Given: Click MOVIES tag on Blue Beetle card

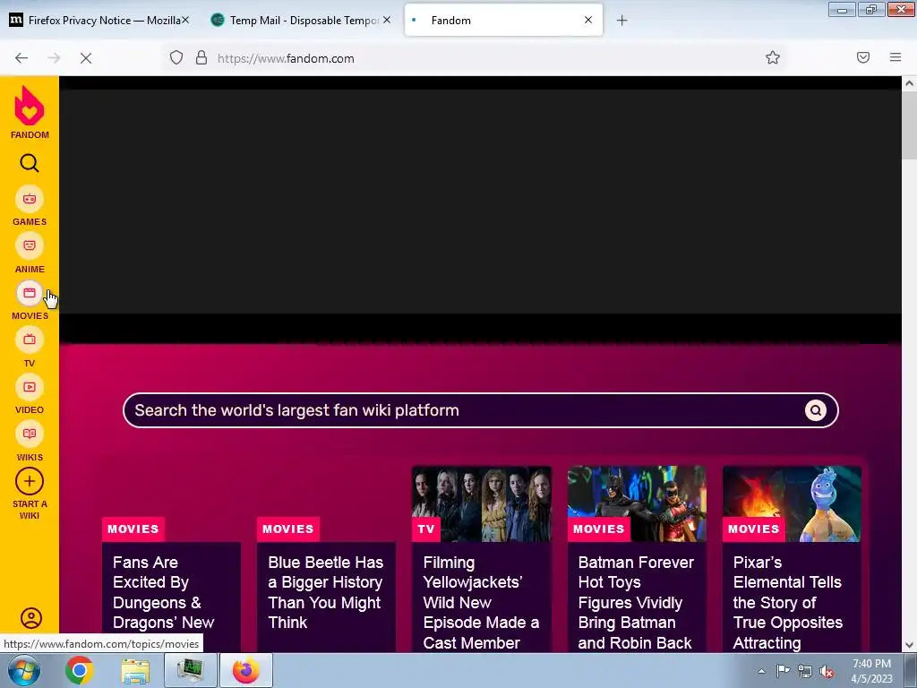Looking at the screenshot, I should pos(288,529).
